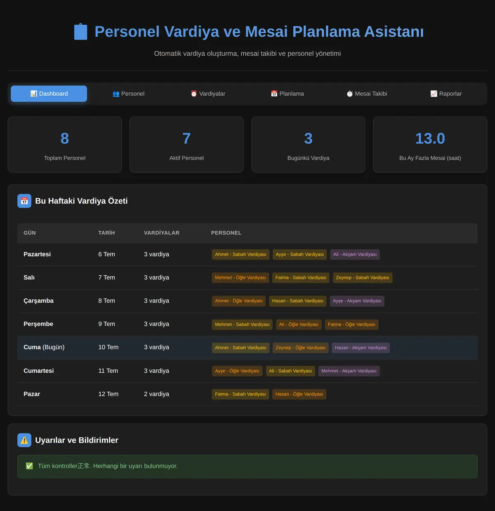Click the Fatma - Öğle Vardiyası badge
495x511 pixels.
pyautogui.click(x=351, y=324)
